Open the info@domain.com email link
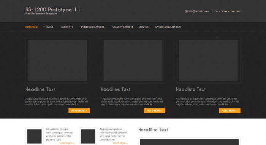The height and width of the screenshot is (145, 266). click(x=198, y=11)
